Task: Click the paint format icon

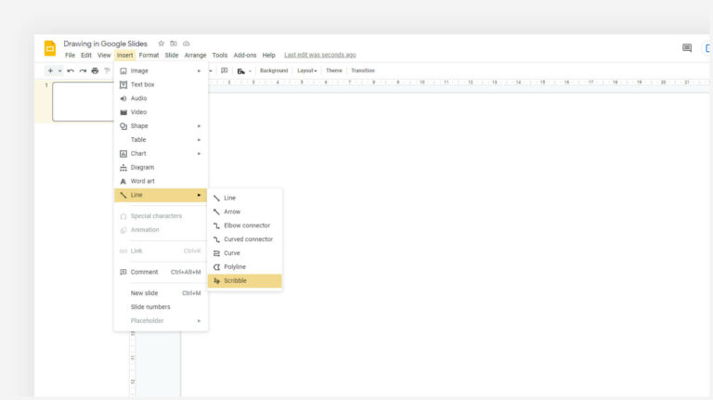Action: tap(108, 71)
